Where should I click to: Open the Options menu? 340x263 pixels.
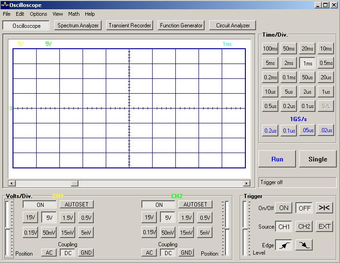(38, 14)
